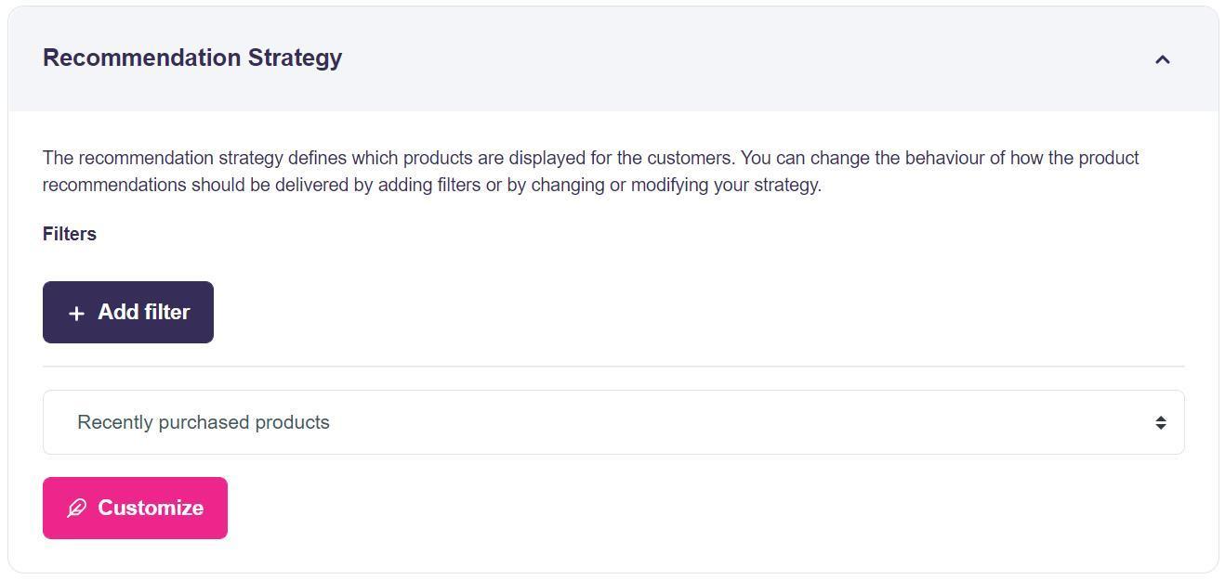Open the Recently purchased products dropdown
The height and width of the screenshot is (580, 1225).
(x=613, y=422)
